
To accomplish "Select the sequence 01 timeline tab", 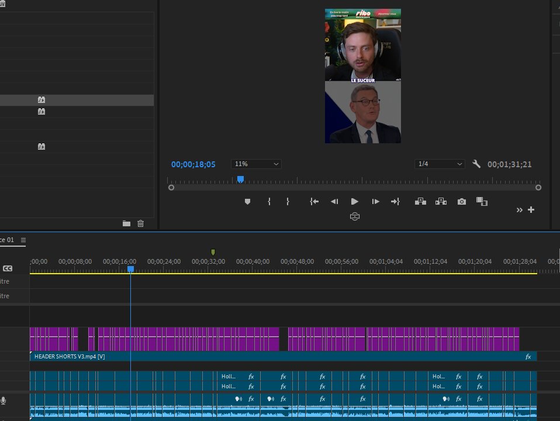I will click(7, 240).
